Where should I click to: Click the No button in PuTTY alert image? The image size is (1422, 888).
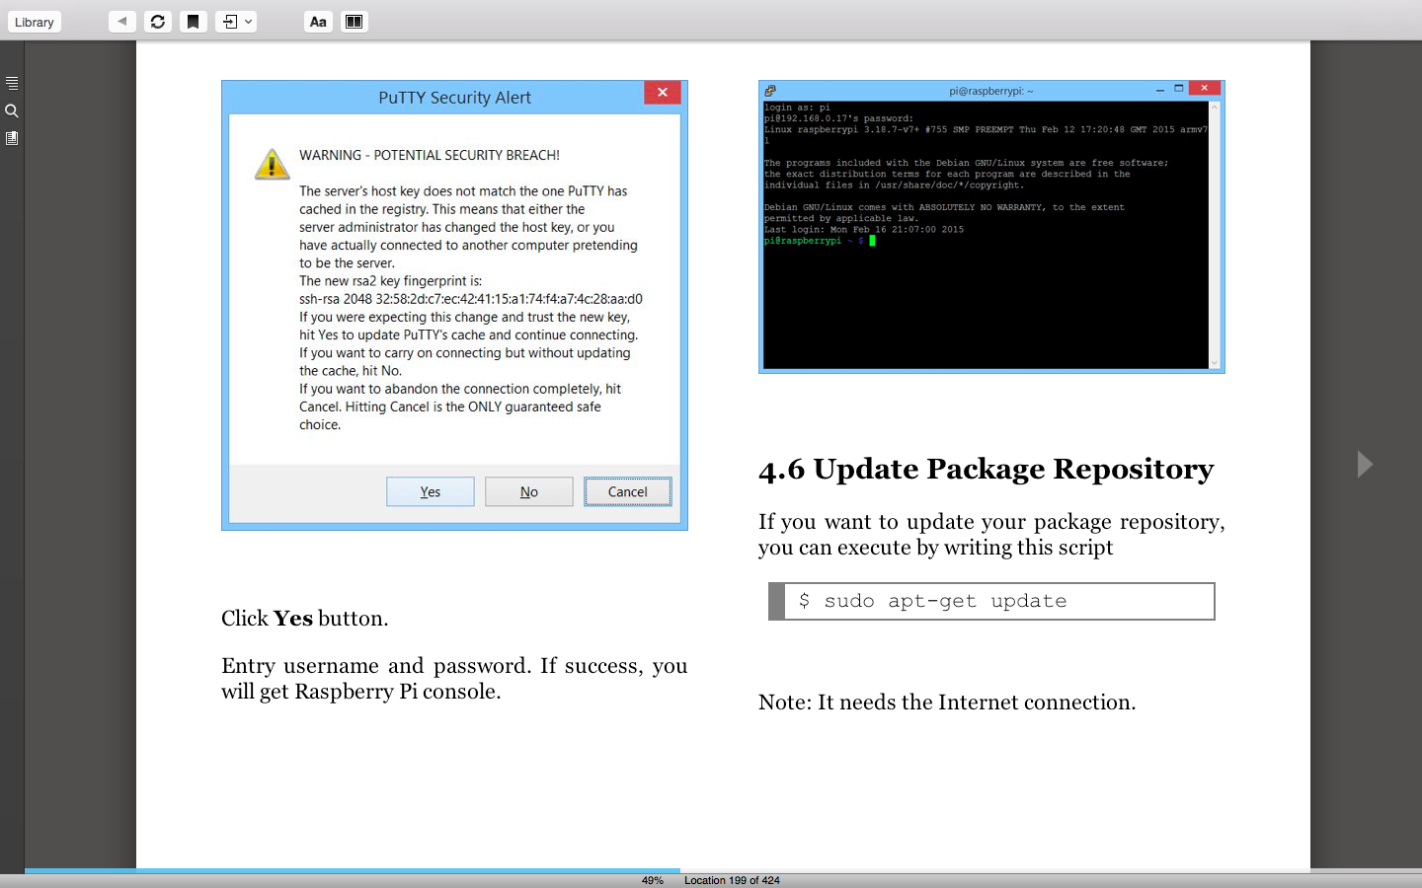pyautogui.click(x=529, y=491)
